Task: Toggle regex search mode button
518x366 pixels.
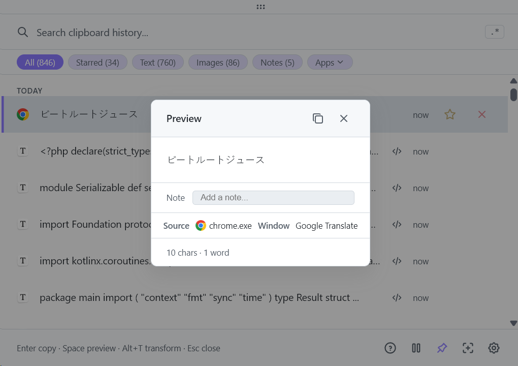Action: [x=495, y=32]
